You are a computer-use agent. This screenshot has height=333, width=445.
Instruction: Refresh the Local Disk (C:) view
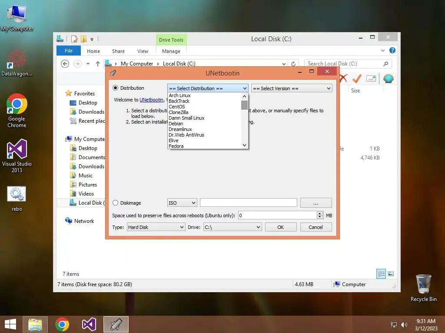(293, 64)
